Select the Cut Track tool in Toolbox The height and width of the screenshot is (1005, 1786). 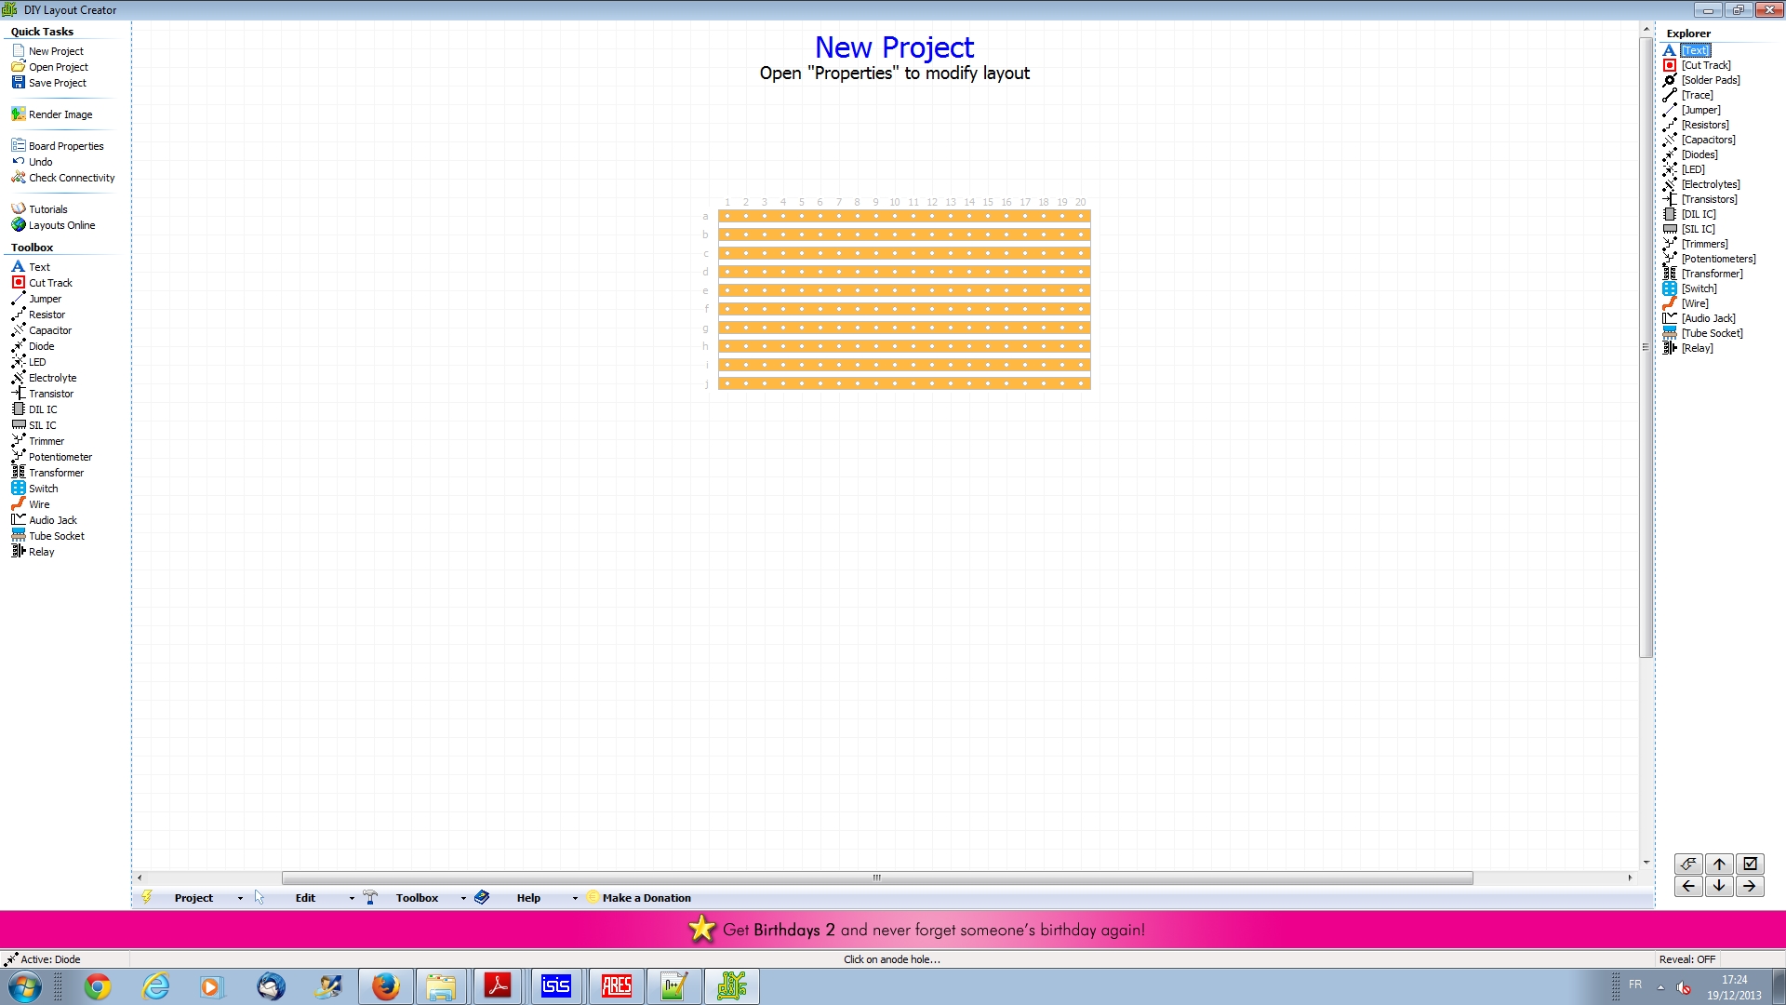49,283
